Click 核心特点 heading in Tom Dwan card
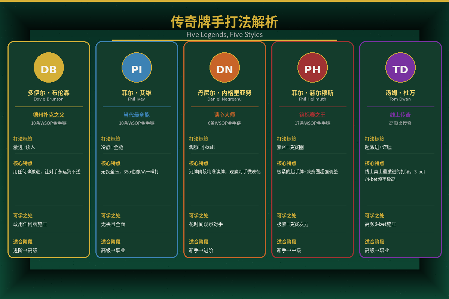Viewport: 449px width, 299px height. coord(375,163)
